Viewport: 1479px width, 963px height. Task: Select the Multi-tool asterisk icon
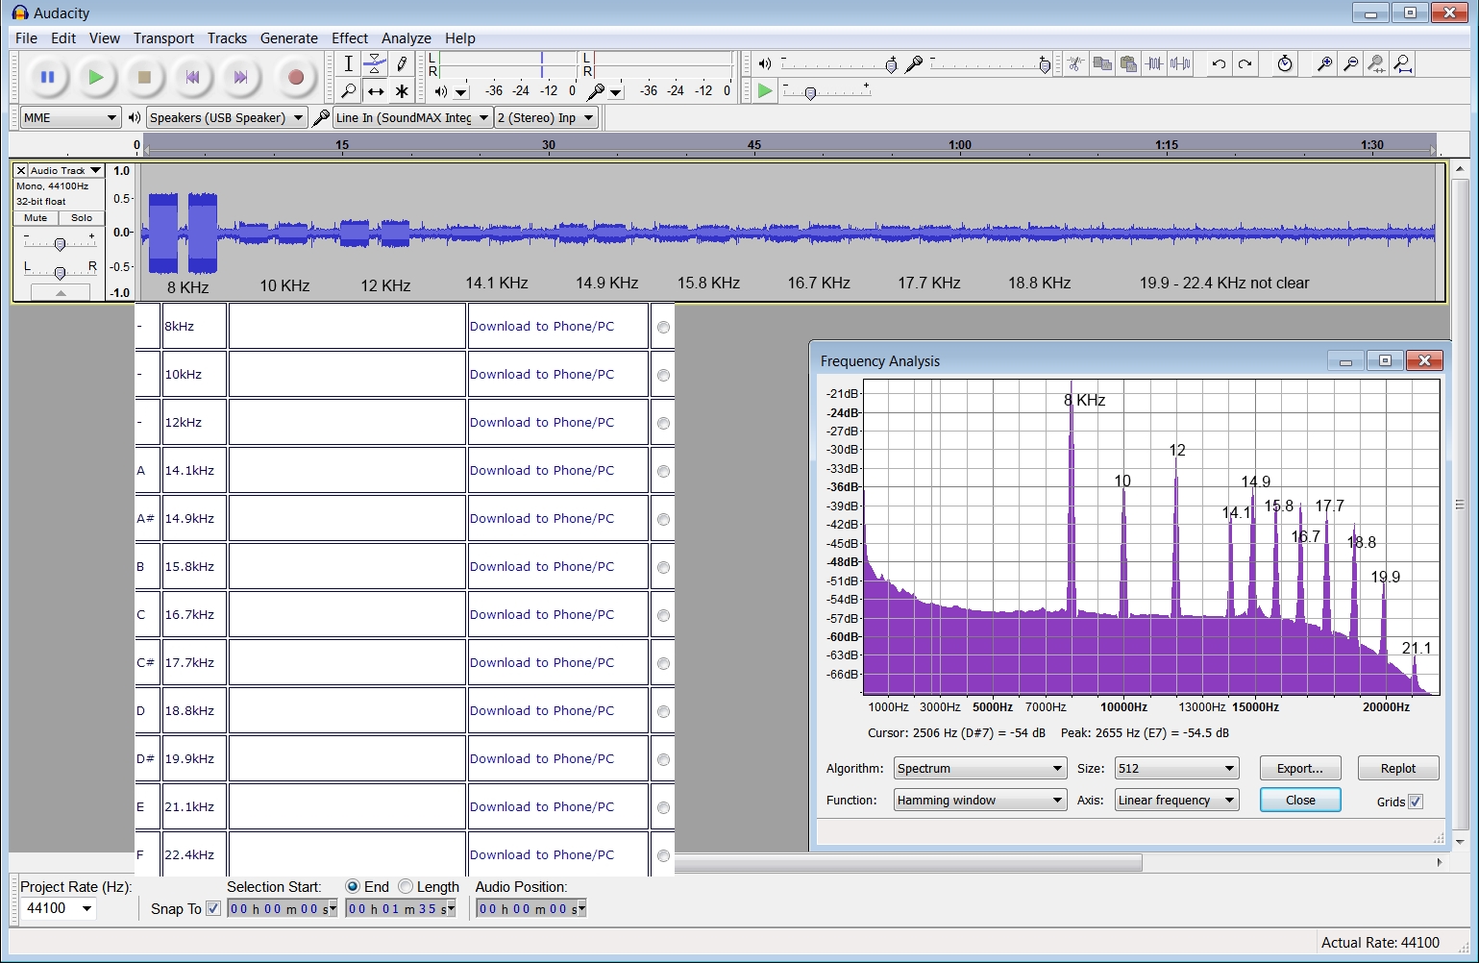coord(402,91)
